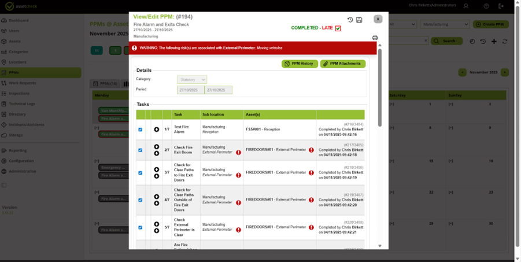Click the risk warning icon beside task 2/7 sub location
521x262 pixels.
[238, 153]
